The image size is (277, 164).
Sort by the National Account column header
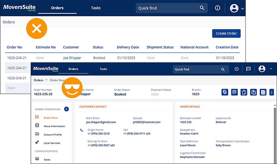click(195, 47)
